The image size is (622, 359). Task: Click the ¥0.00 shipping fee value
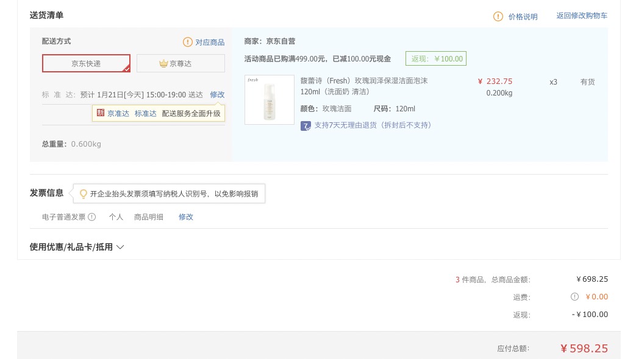(x=596, y=297)
